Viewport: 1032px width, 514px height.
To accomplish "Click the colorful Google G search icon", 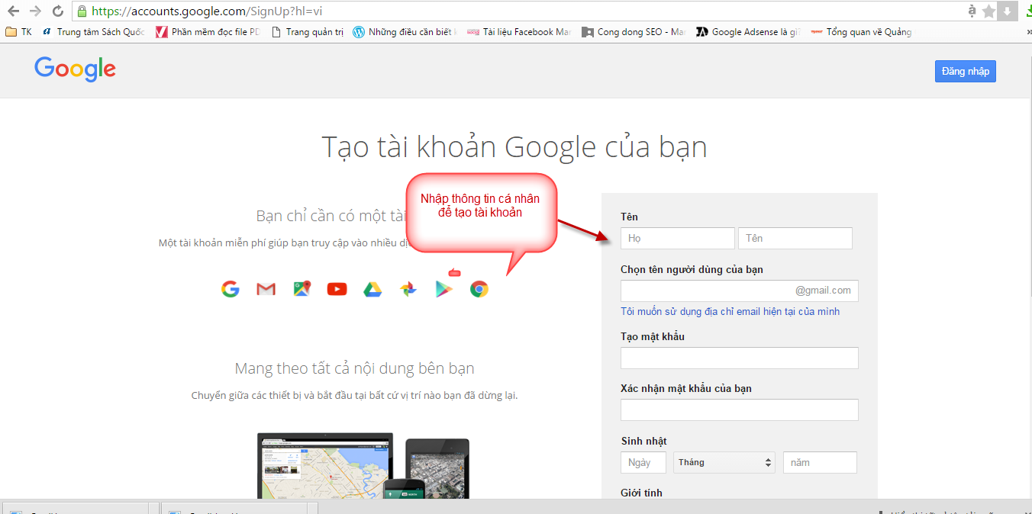I will 231,288.
